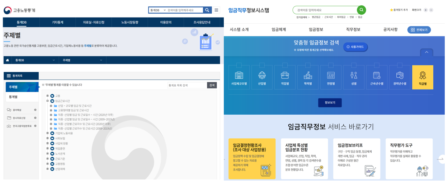The height and width of the screenshot is (182, 448).
Task: Click the home icon in the breadcrumb bar
Action: click(7, 60)
